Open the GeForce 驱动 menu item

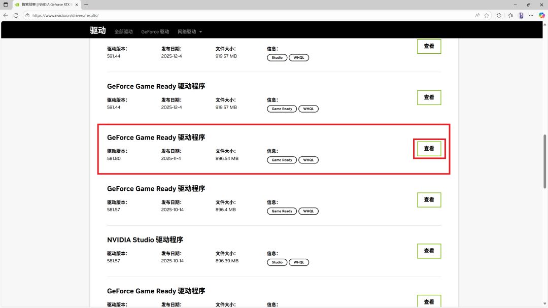[155, 32]
